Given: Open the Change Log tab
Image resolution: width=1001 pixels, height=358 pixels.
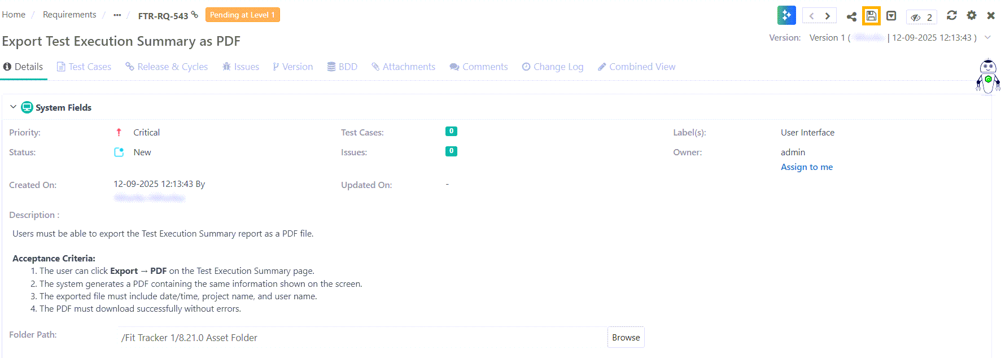Looking at the screenshot, I should point(552,67).
